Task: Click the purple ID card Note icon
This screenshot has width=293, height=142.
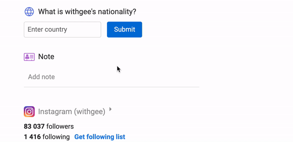Action: pyautogui.click(x=29, y=57)
